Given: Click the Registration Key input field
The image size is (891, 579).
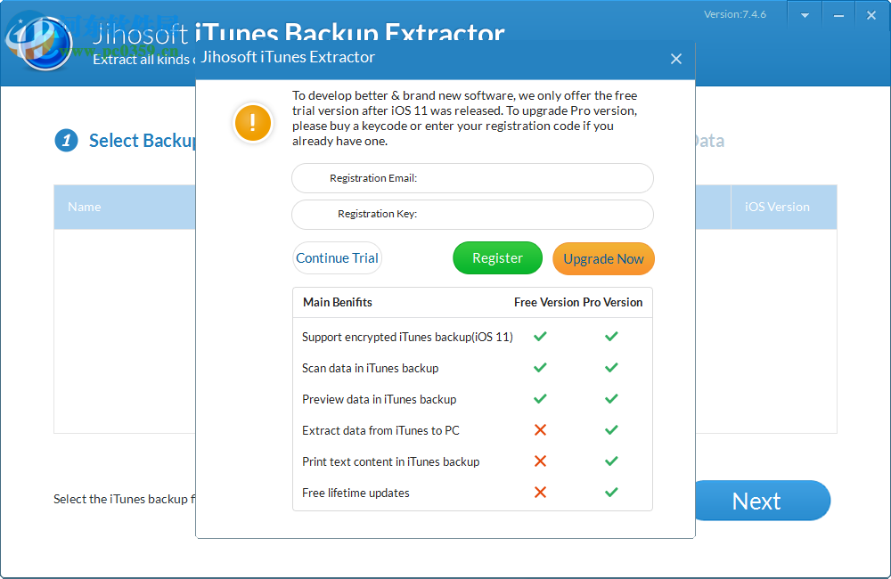Looking at the screenshot, I should pos(472,215).
